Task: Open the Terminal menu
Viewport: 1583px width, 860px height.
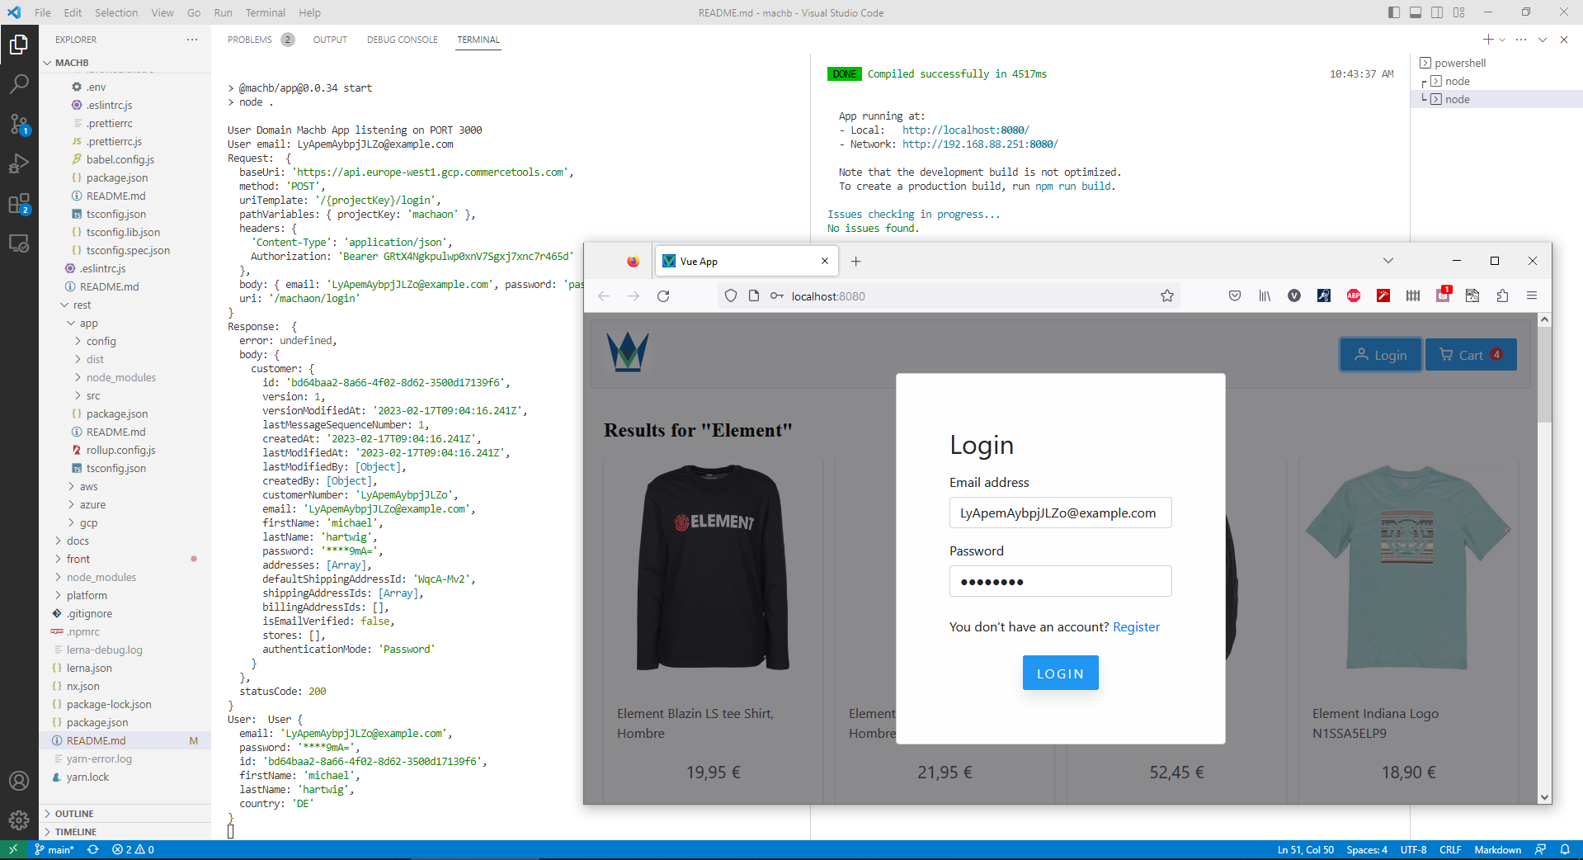Action: pyautogui.click(x=265, y=12)
